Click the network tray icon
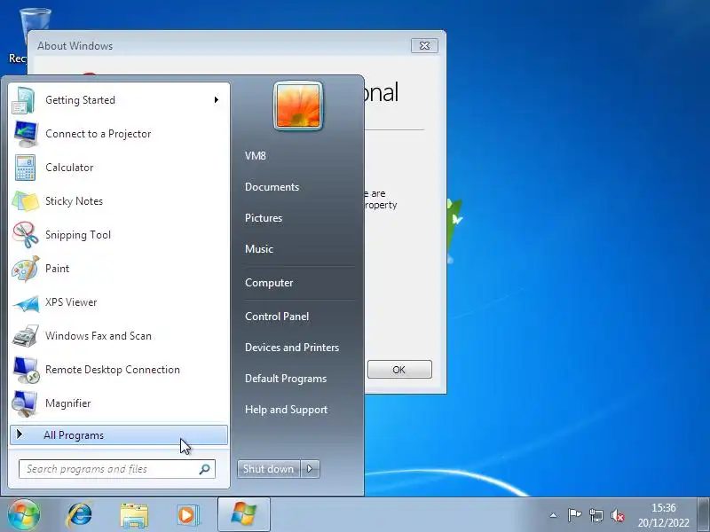This screenshot has width=710, height=532. click(x=596, y=515)
